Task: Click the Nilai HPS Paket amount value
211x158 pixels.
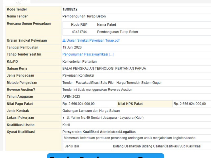Action: [190, 104]
